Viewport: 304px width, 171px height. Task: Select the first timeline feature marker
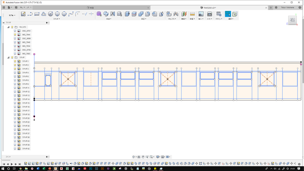point(26,163)
